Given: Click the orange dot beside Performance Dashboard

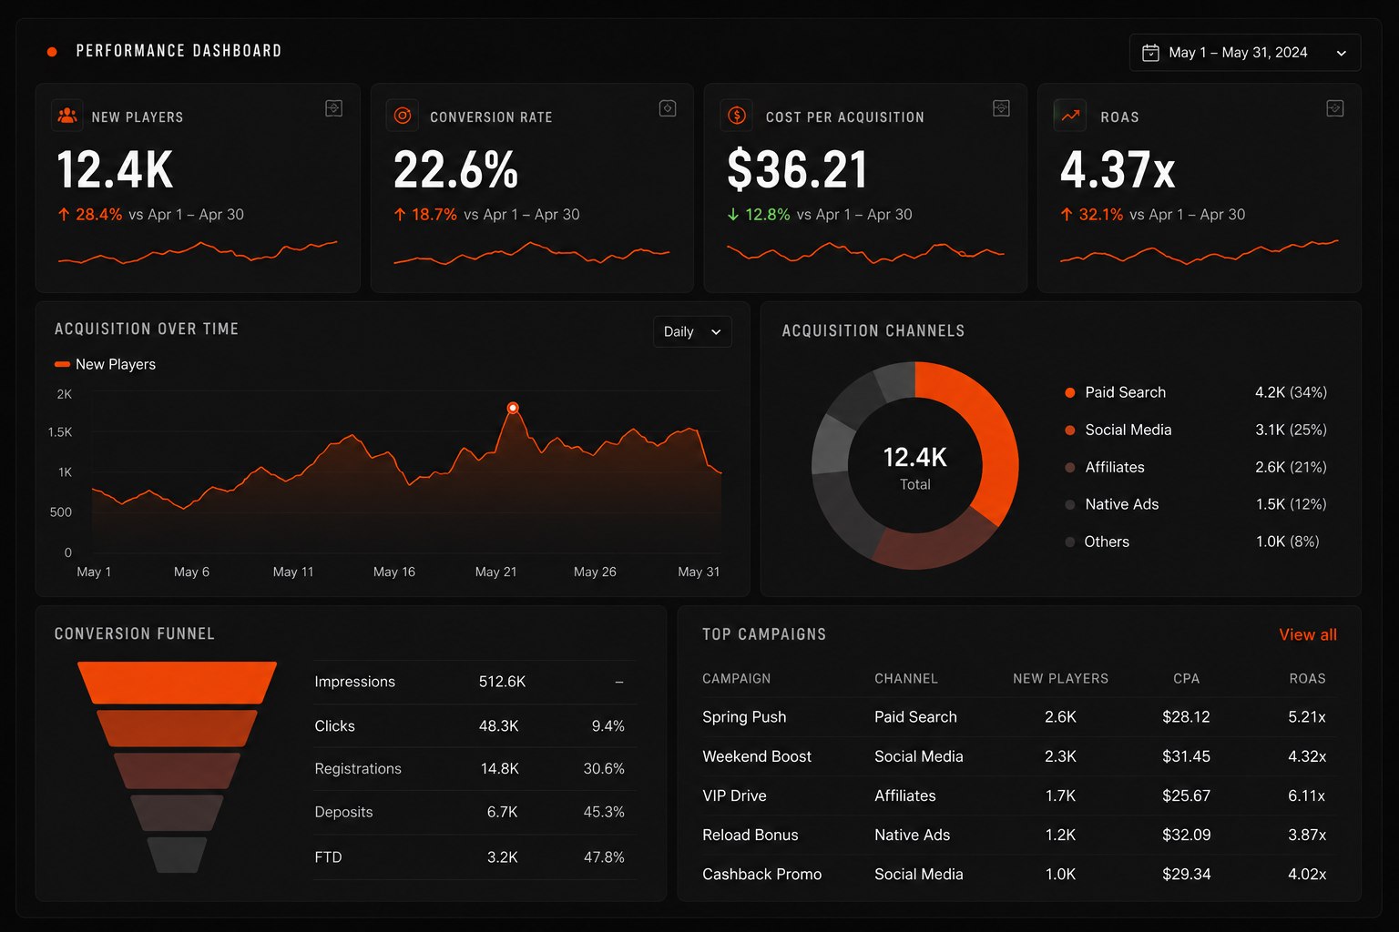Looking at the screenshot, I should point(52,52).
